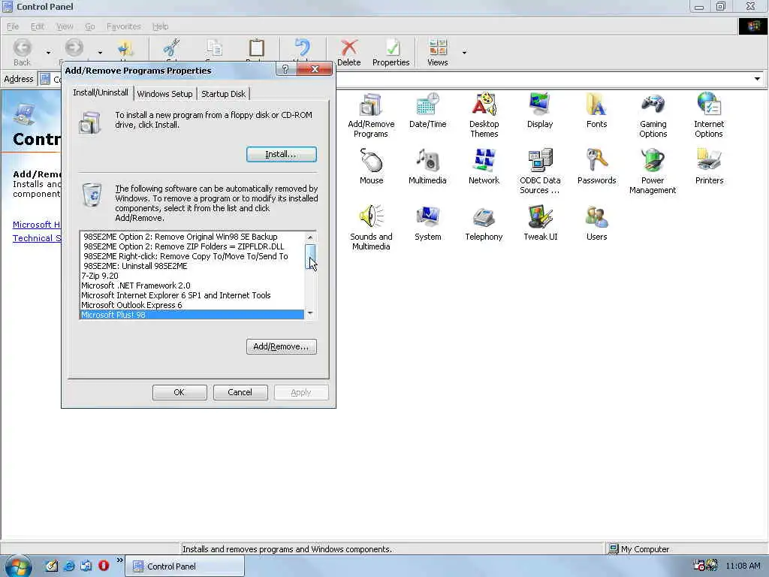Select Microsoft .NET Framework 2.0 entry
Screen dimensions: 769x577
coord(191,285)
